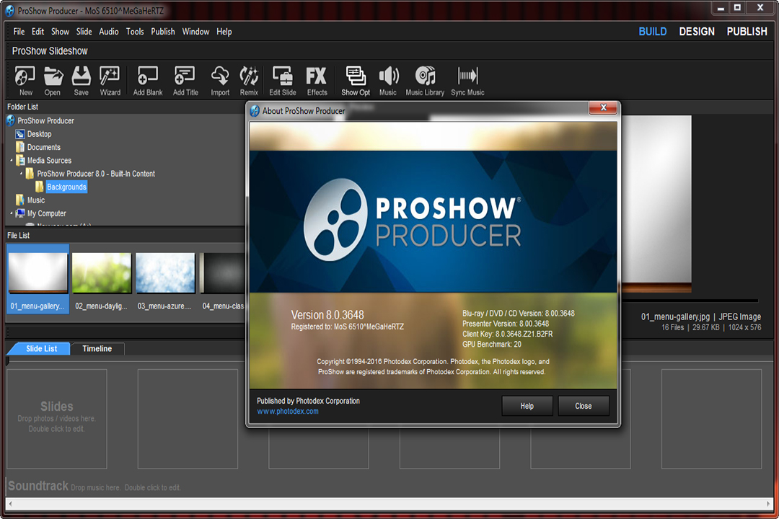Click Help button in About dialog
The width and height of the screenshot is (779, 519).
[527, 406]
